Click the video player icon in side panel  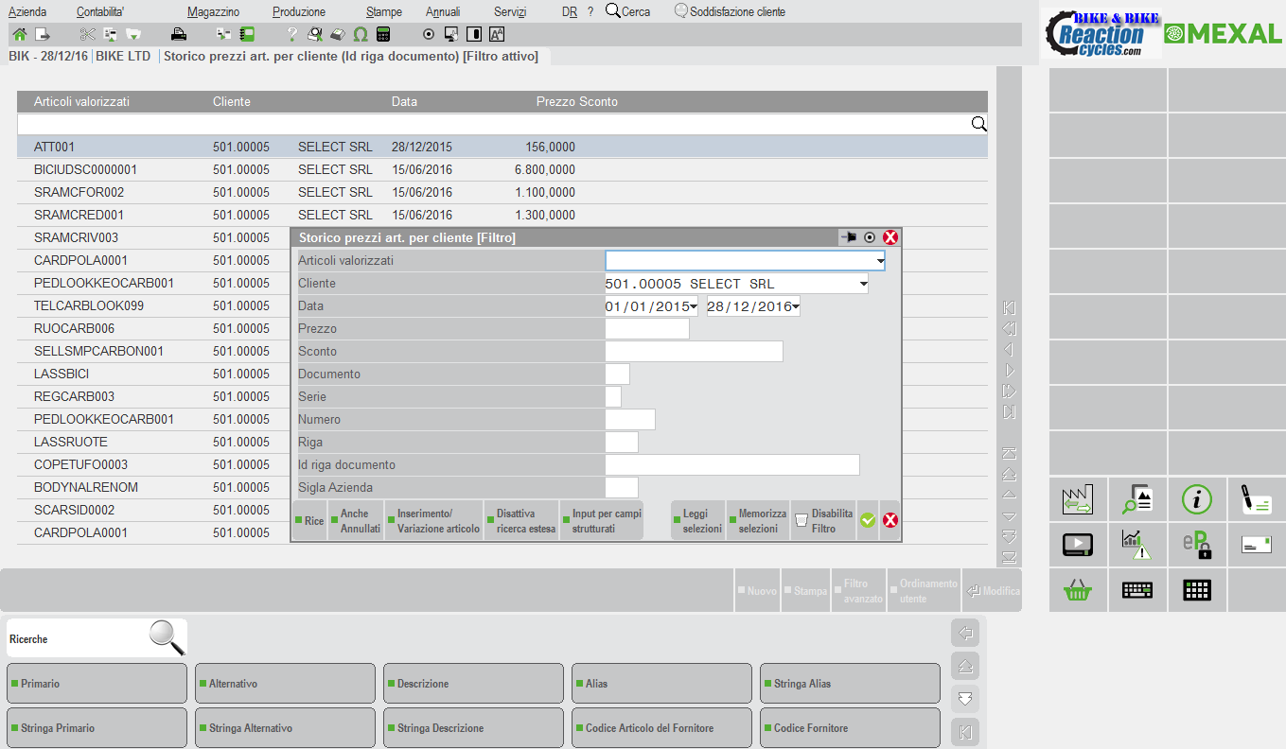1077,545
